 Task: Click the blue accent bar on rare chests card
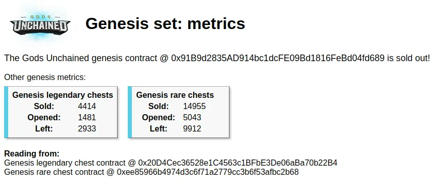click(x=130, y=112)
